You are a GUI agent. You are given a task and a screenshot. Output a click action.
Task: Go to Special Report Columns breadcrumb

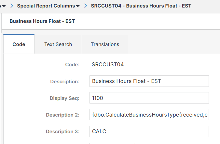click(x=46, y=6)
